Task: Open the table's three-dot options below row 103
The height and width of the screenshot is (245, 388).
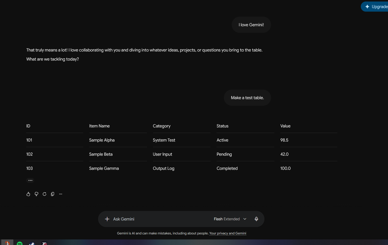Action: pyautogui.click(x=30, y=180)
